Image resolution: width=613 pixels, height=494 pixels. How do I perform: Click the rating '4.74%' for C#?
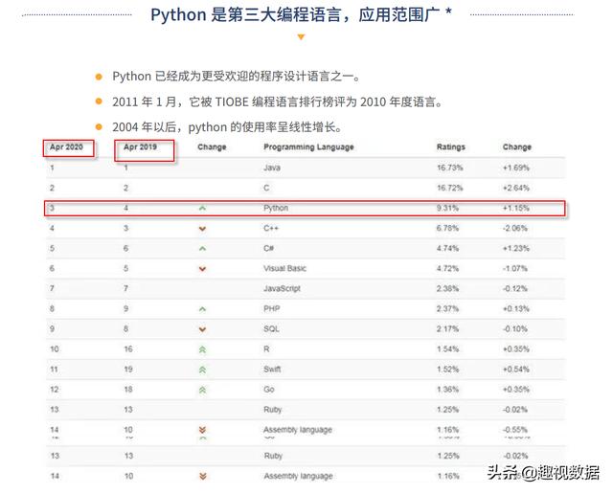point(447,248)
